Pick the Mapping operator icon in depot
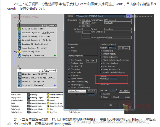This screenshot has width=160, height=127. click(x=28, y=94)
